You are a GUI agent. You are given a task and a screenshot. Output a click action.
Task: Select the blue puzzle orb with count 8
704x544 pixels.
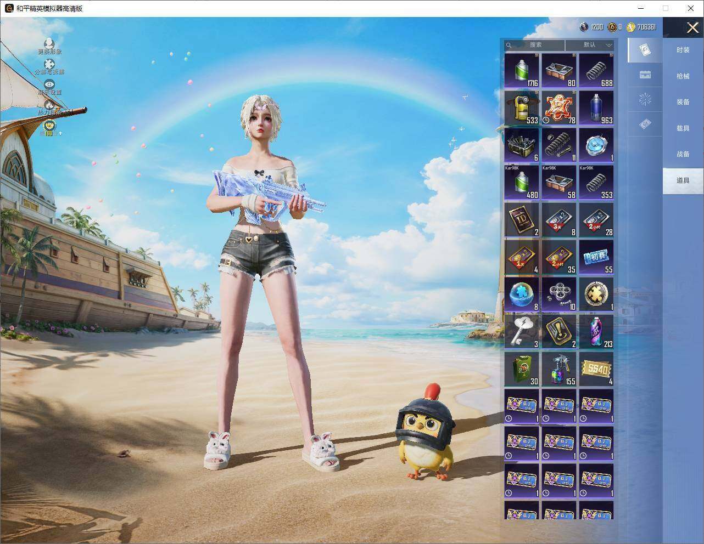tap(522, 294)
